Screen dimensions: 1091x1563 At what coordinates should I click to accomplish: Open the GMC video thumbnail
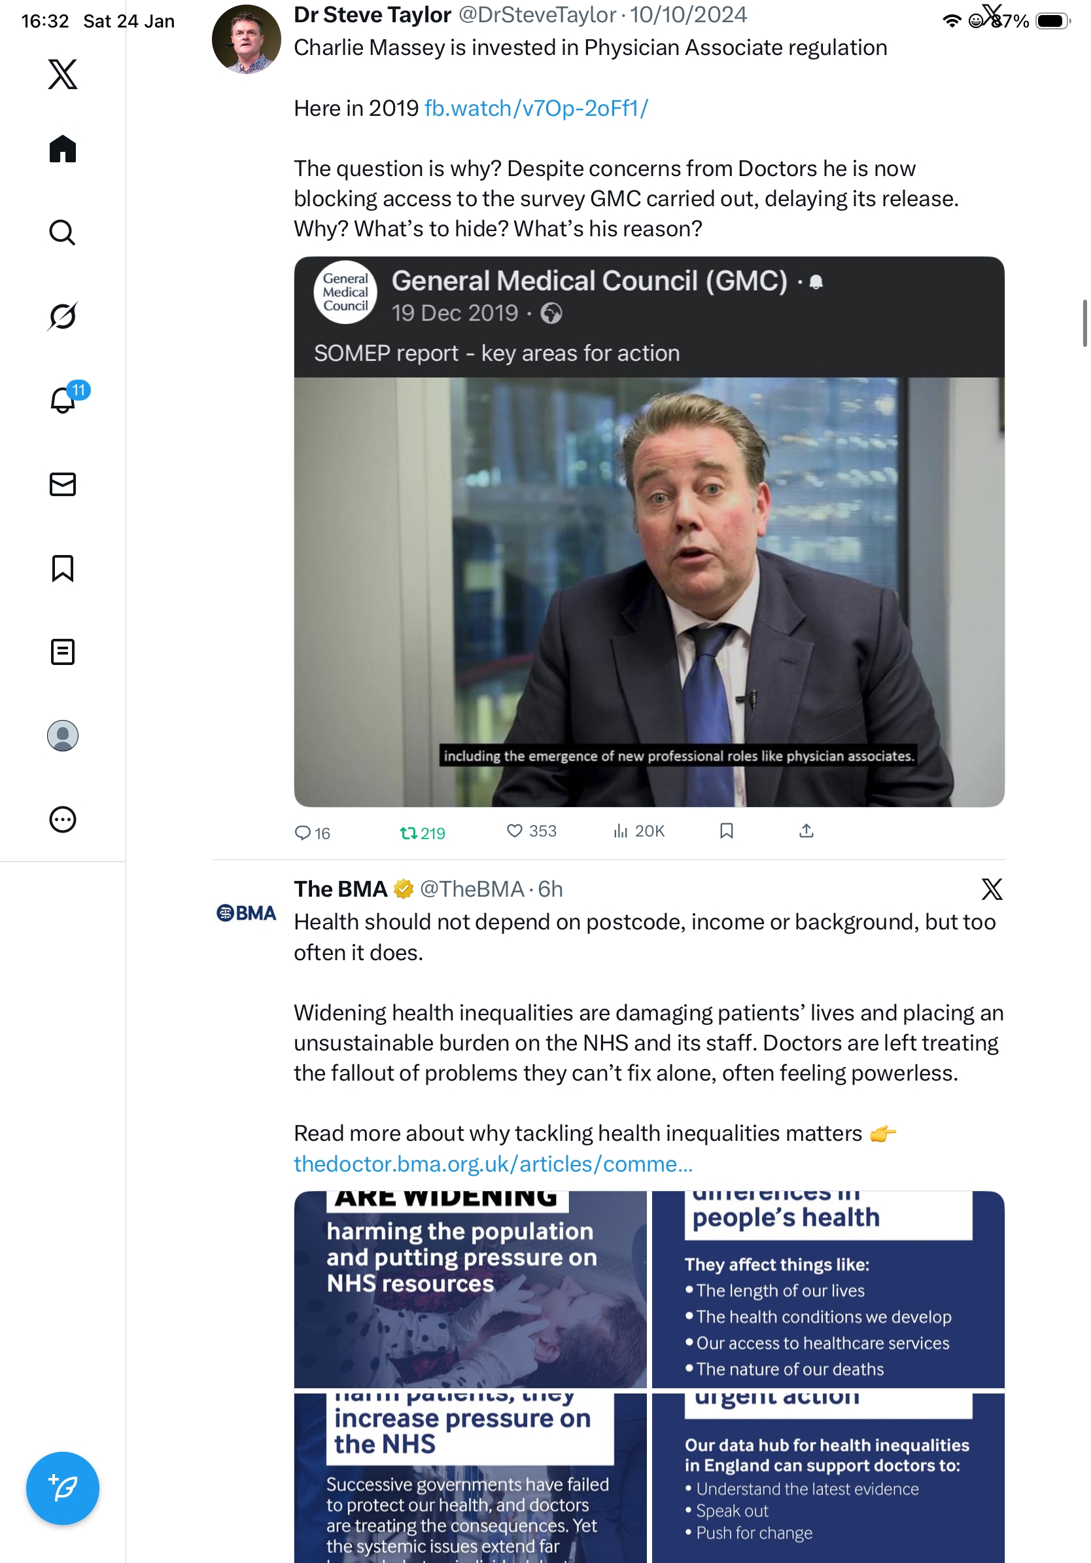tap(649, 592)
